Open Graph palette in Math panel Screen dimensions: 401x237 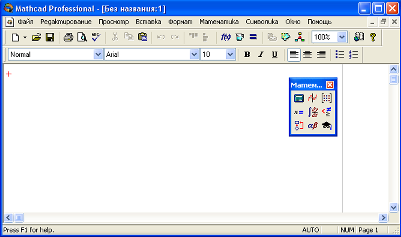coord(312,98)
